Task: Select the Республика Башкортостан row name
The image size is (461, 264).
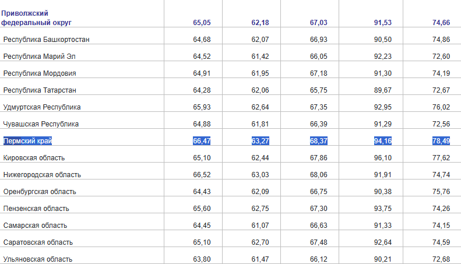Action: 47,39
